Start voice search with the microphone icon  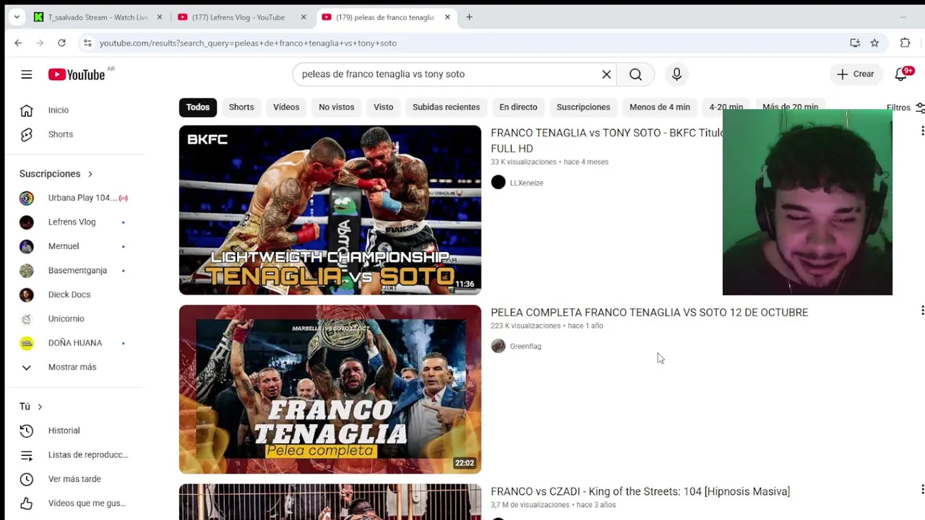[676, 74]
